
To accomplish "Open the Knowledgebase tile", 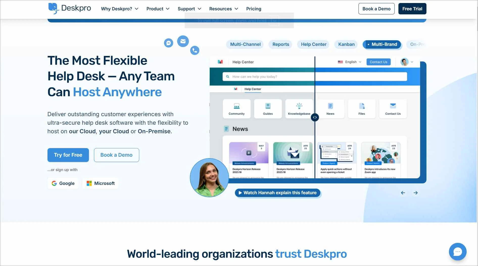I will (299, 109).
